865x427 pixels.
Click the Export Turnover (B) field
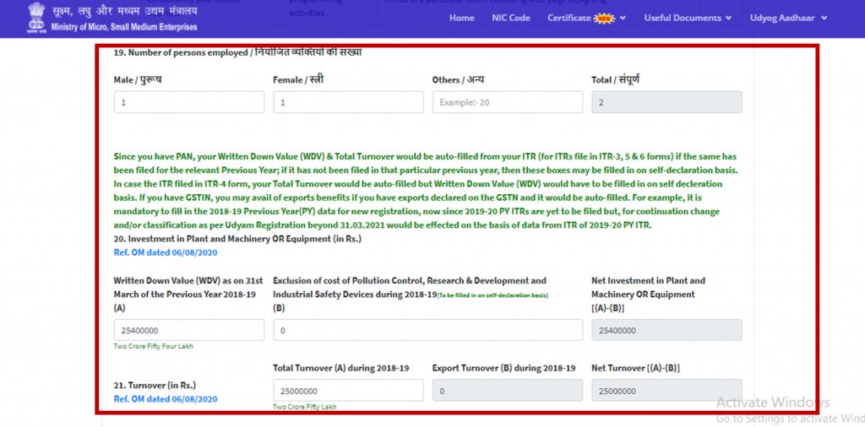[507, 391]
